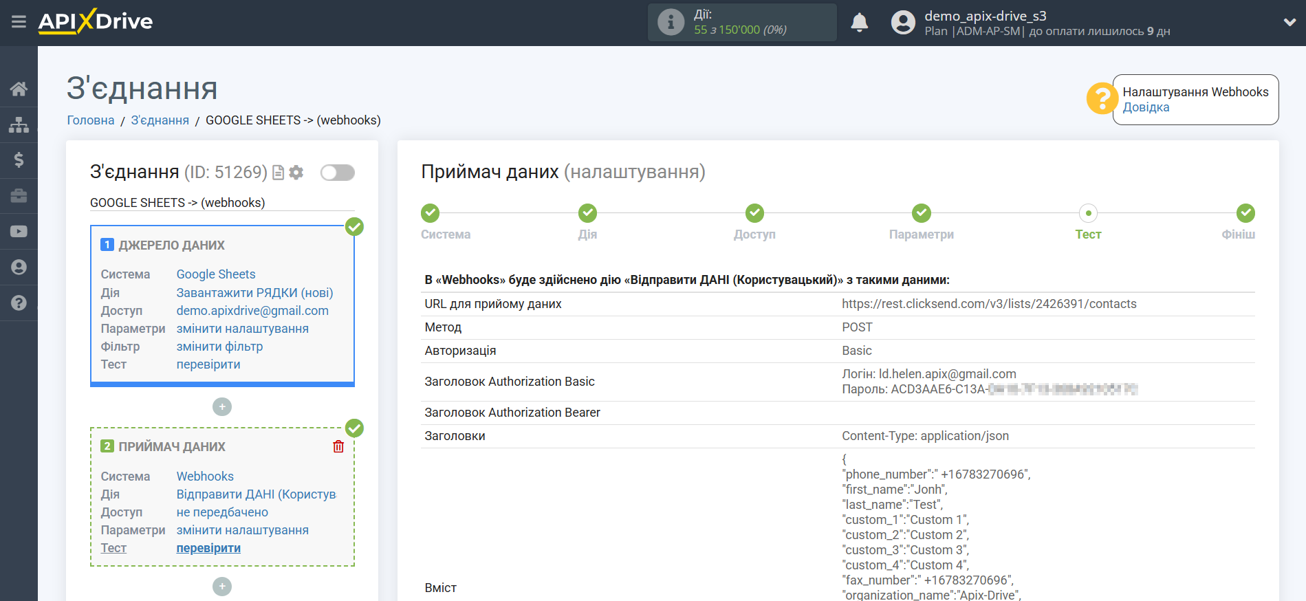The height and width of the screenshot is (601, 1306).
Task: Click the Content-Type: application/json value
Action: (925, 436)
